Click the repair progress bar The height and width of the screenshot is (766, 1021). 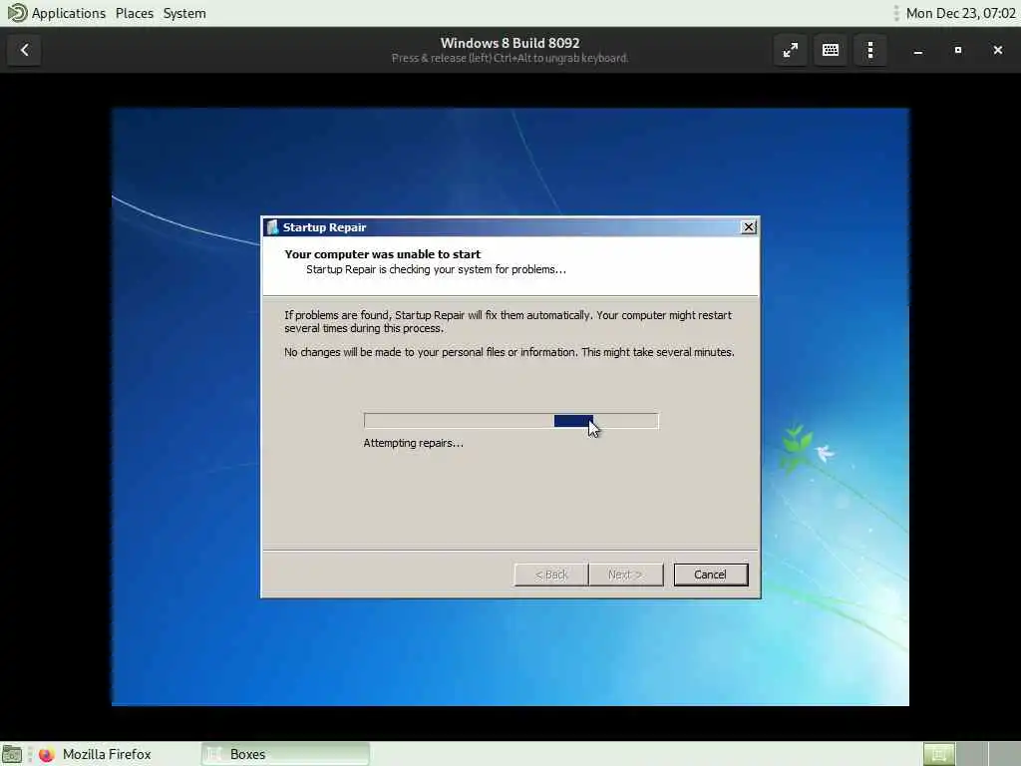click(511, 421)
